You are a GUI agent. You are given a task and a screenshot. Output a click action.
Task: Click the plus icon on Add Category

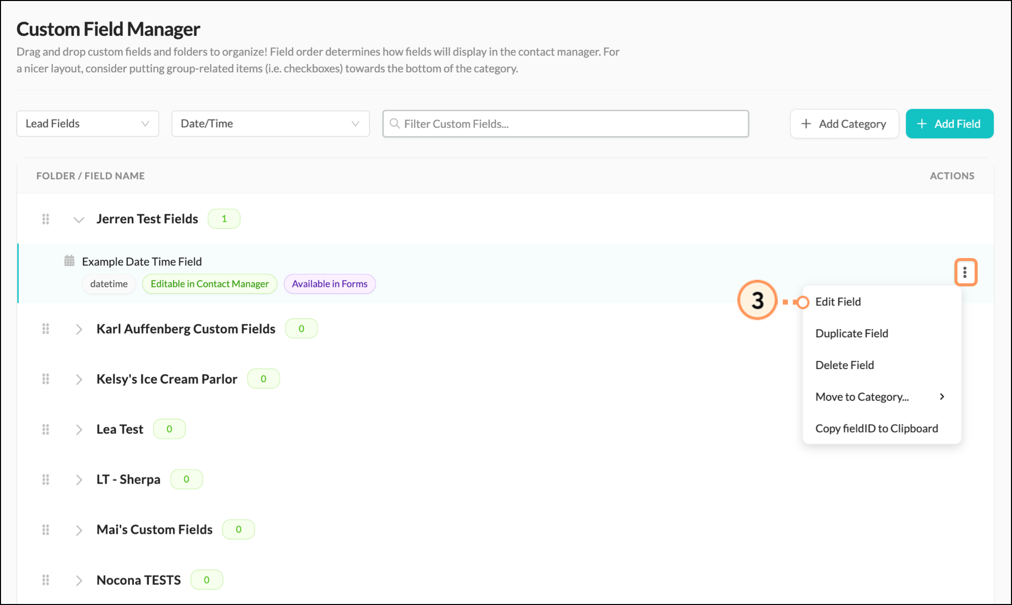[x=806, y=124]
